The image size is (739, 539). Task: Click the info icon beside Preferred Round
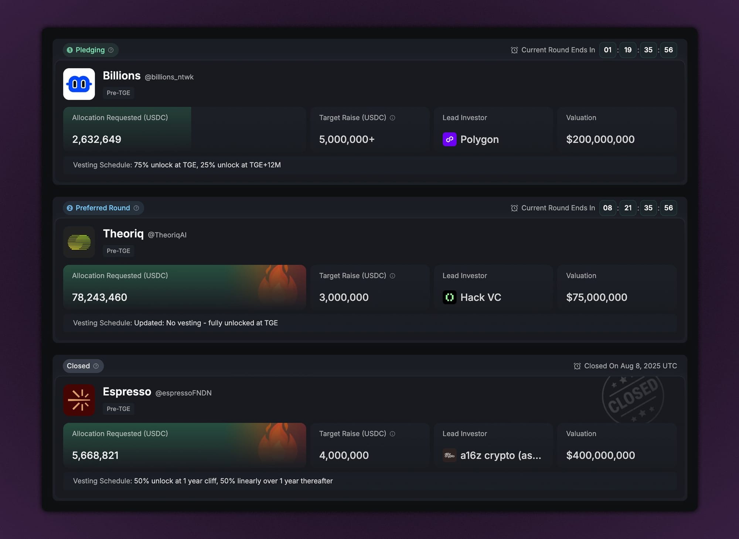pos(136,208)
